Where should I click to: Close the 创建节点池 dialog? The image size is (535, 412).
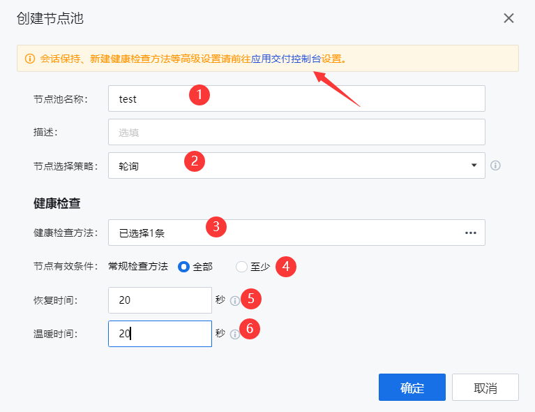coord(508,18)
